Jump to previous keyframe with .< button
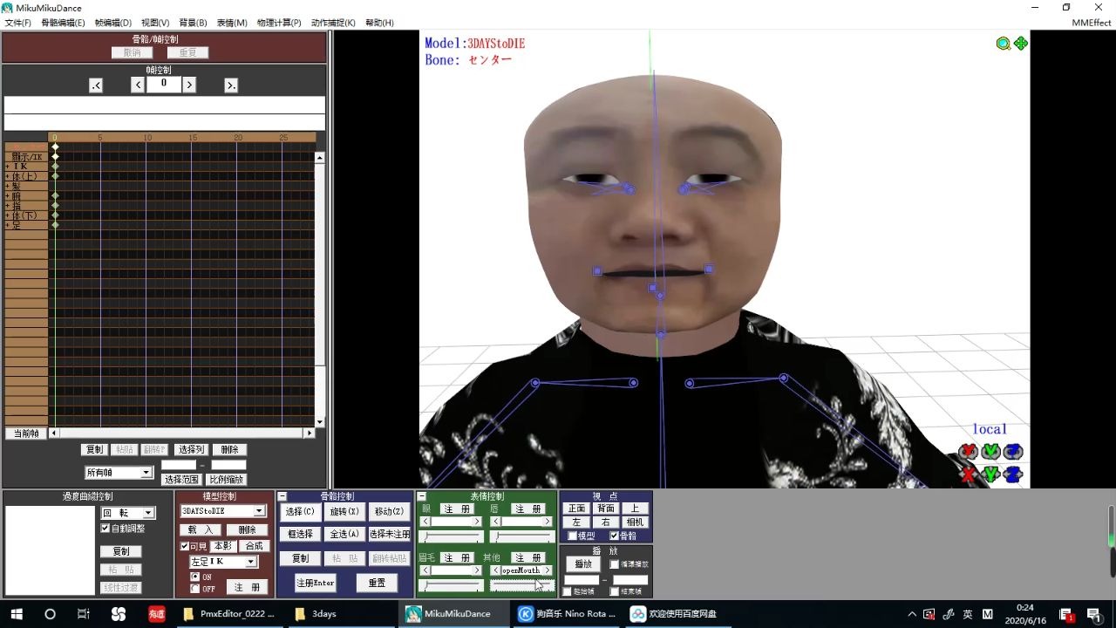Screen dimensions: 1116x628 pyautogui.click(x=96, y=85)
